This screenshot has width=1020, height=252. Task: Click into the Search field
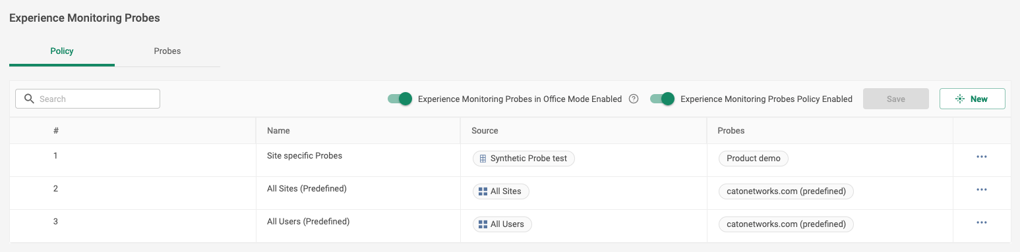88,99
